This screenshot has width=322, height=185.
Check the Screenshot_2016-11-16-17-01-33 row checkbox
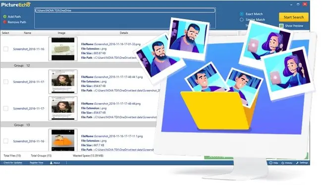click(x=6, y=49)
